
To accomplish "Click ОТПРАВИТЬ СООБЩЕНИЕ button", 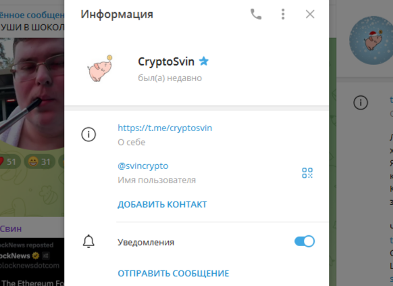I will 174,273.
